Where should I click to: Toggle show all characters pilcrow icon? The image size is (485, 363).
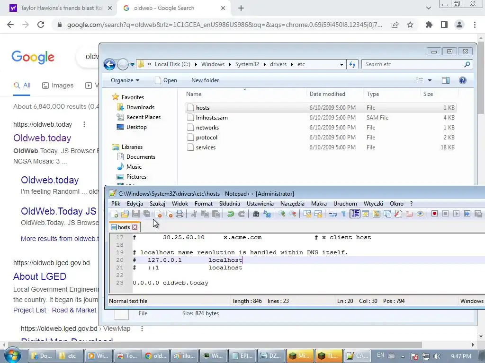coord(344,214)
